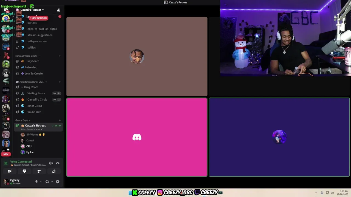The height and width of the screenshot is (197, 351).
Task: Open noise suppression waveform icon
Action: click(x=51, y=163)
